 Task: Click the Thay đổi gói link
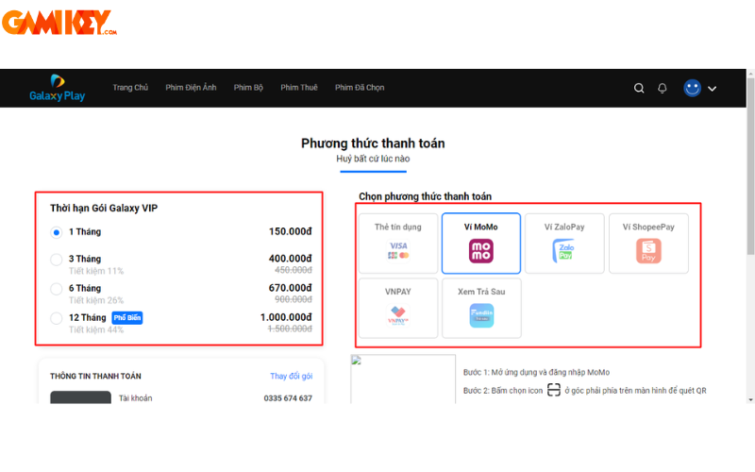tap(291, 377)
